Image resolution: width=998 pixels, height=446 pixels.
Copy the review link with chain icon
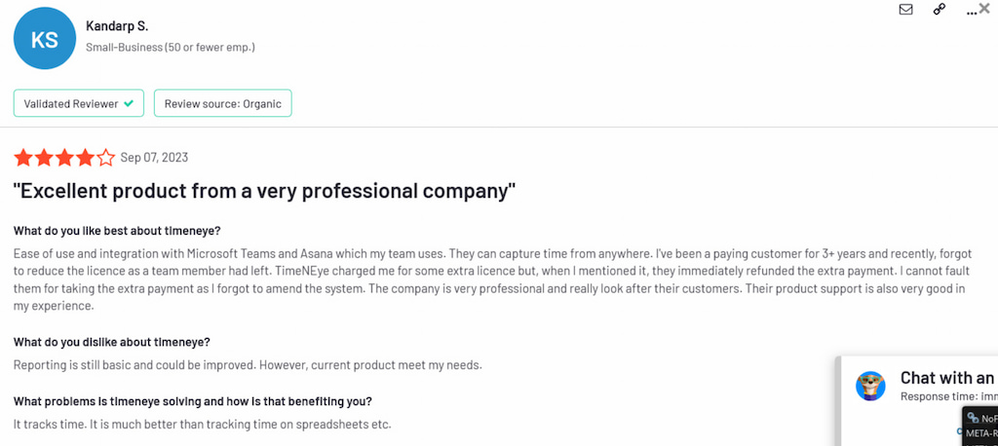pos(939,10)
